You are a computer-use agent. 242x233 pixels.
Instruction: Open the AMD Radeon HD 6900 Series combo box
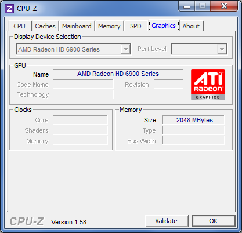point(73,49)
